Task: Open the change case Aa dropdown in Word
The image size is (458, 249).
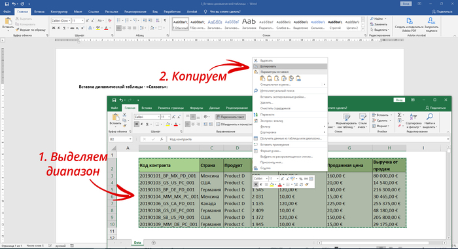Action: 101,21
